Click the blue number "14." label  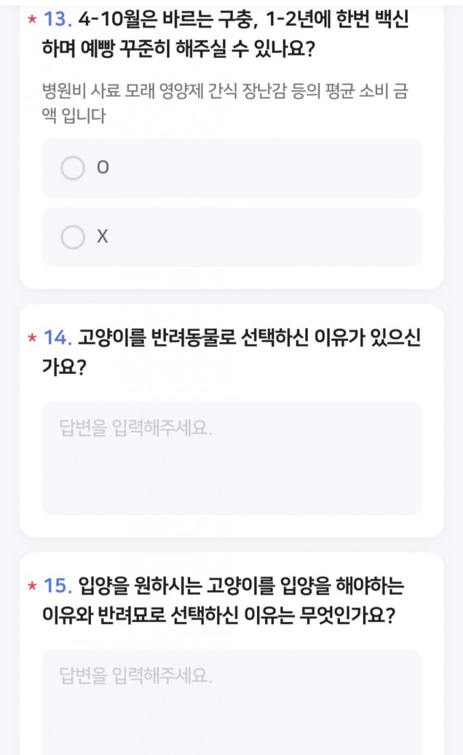57,338
